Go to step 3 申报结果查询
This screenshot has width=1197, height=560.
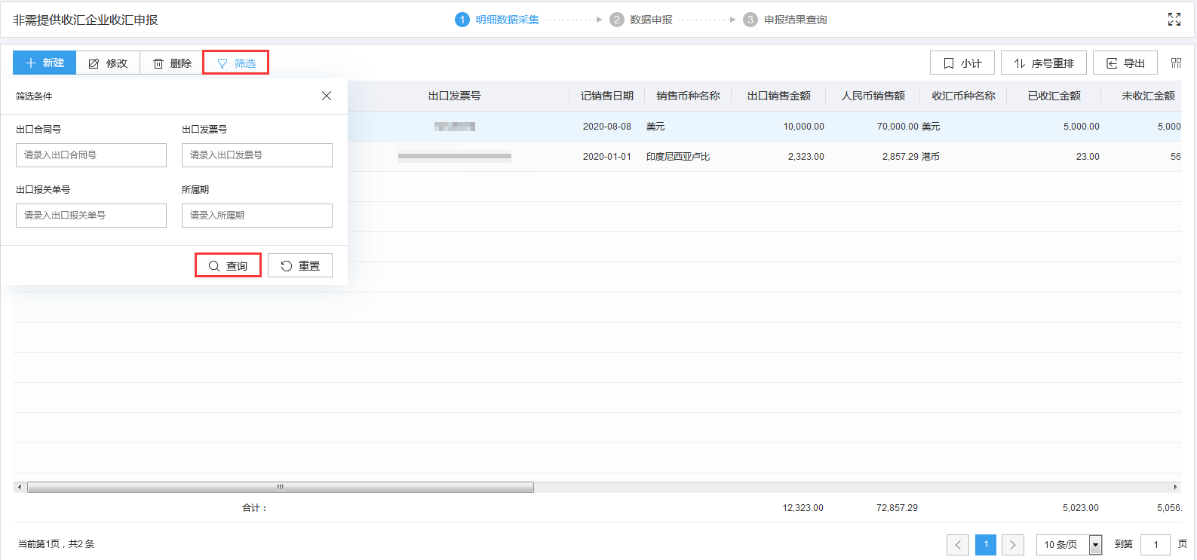tap(785, 20)
